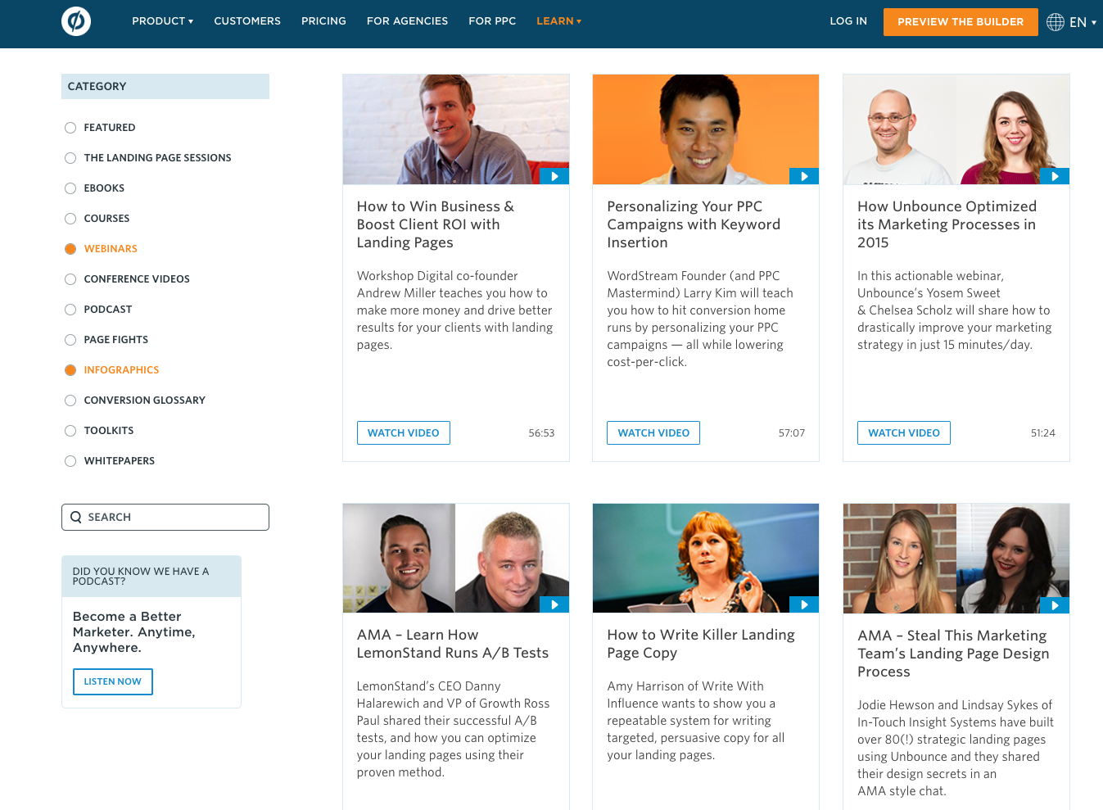Open title 'AMA – Steal This Marketing Team's Landing Page'
Image resolution: width=1103 pixels, height=810 pixels.
[953, 654]
